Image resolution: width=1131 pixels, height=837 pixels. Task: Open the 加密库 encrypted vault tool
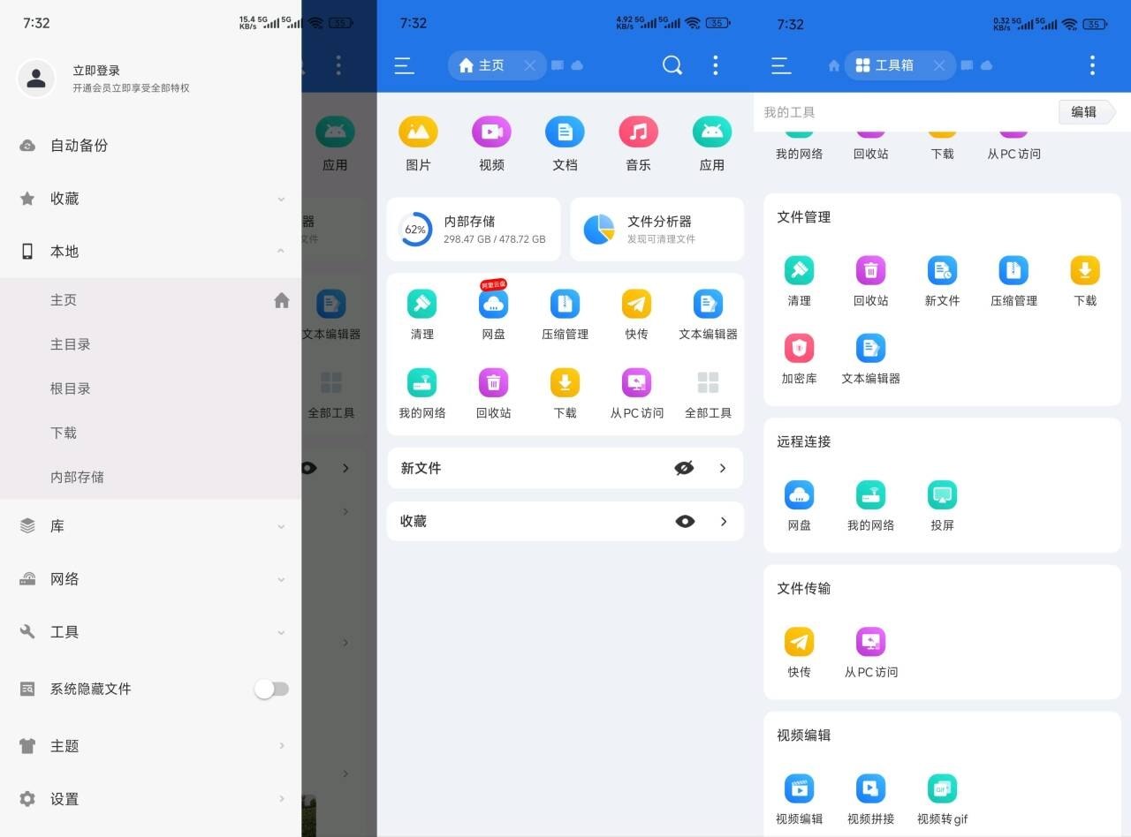tap(799, 349)
